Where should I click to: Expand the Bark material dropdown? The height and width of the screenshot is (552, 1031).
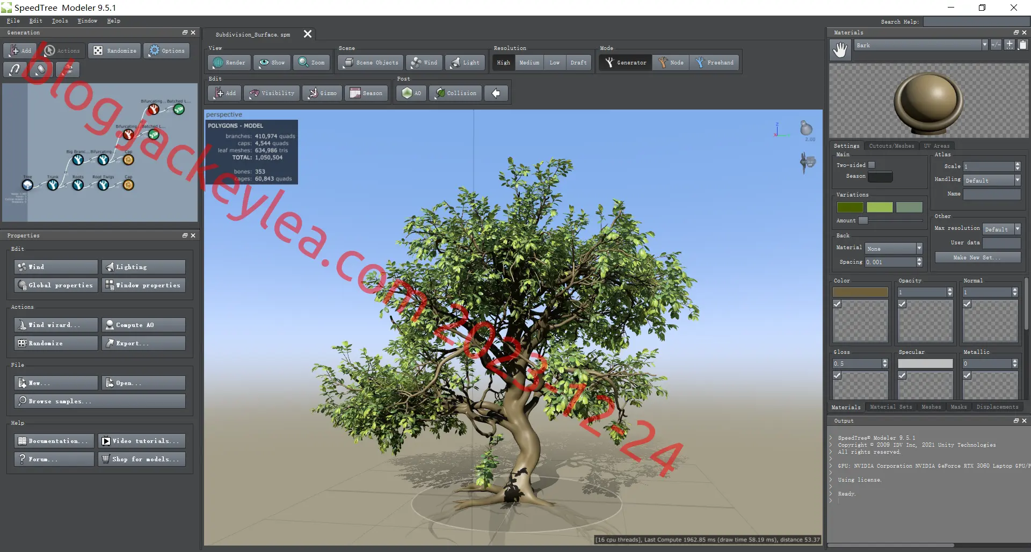click(x=984, y=45)
